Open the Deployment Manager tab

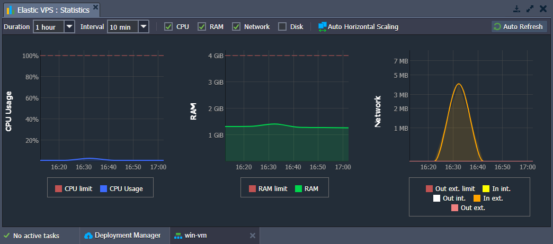(x=124, y=236)
